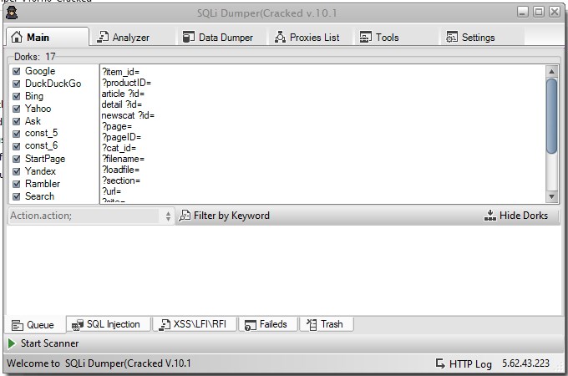Click the dork line "newscat ?id="
Screen dimensions: 568x376
128,115
